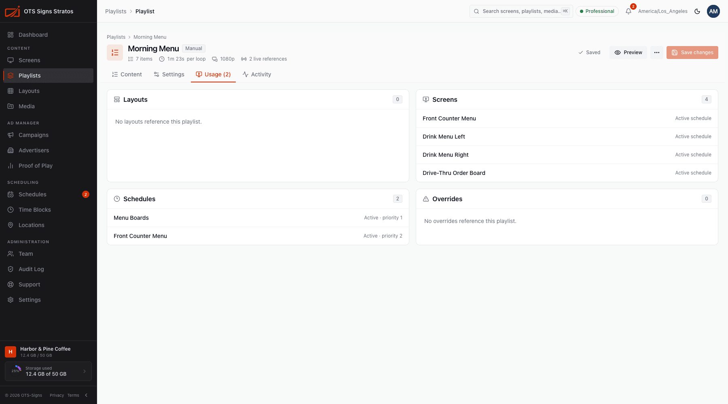Open the notifications bell
Image resolution: width=728 pixels, height=404 pixels.
(629, 11)
